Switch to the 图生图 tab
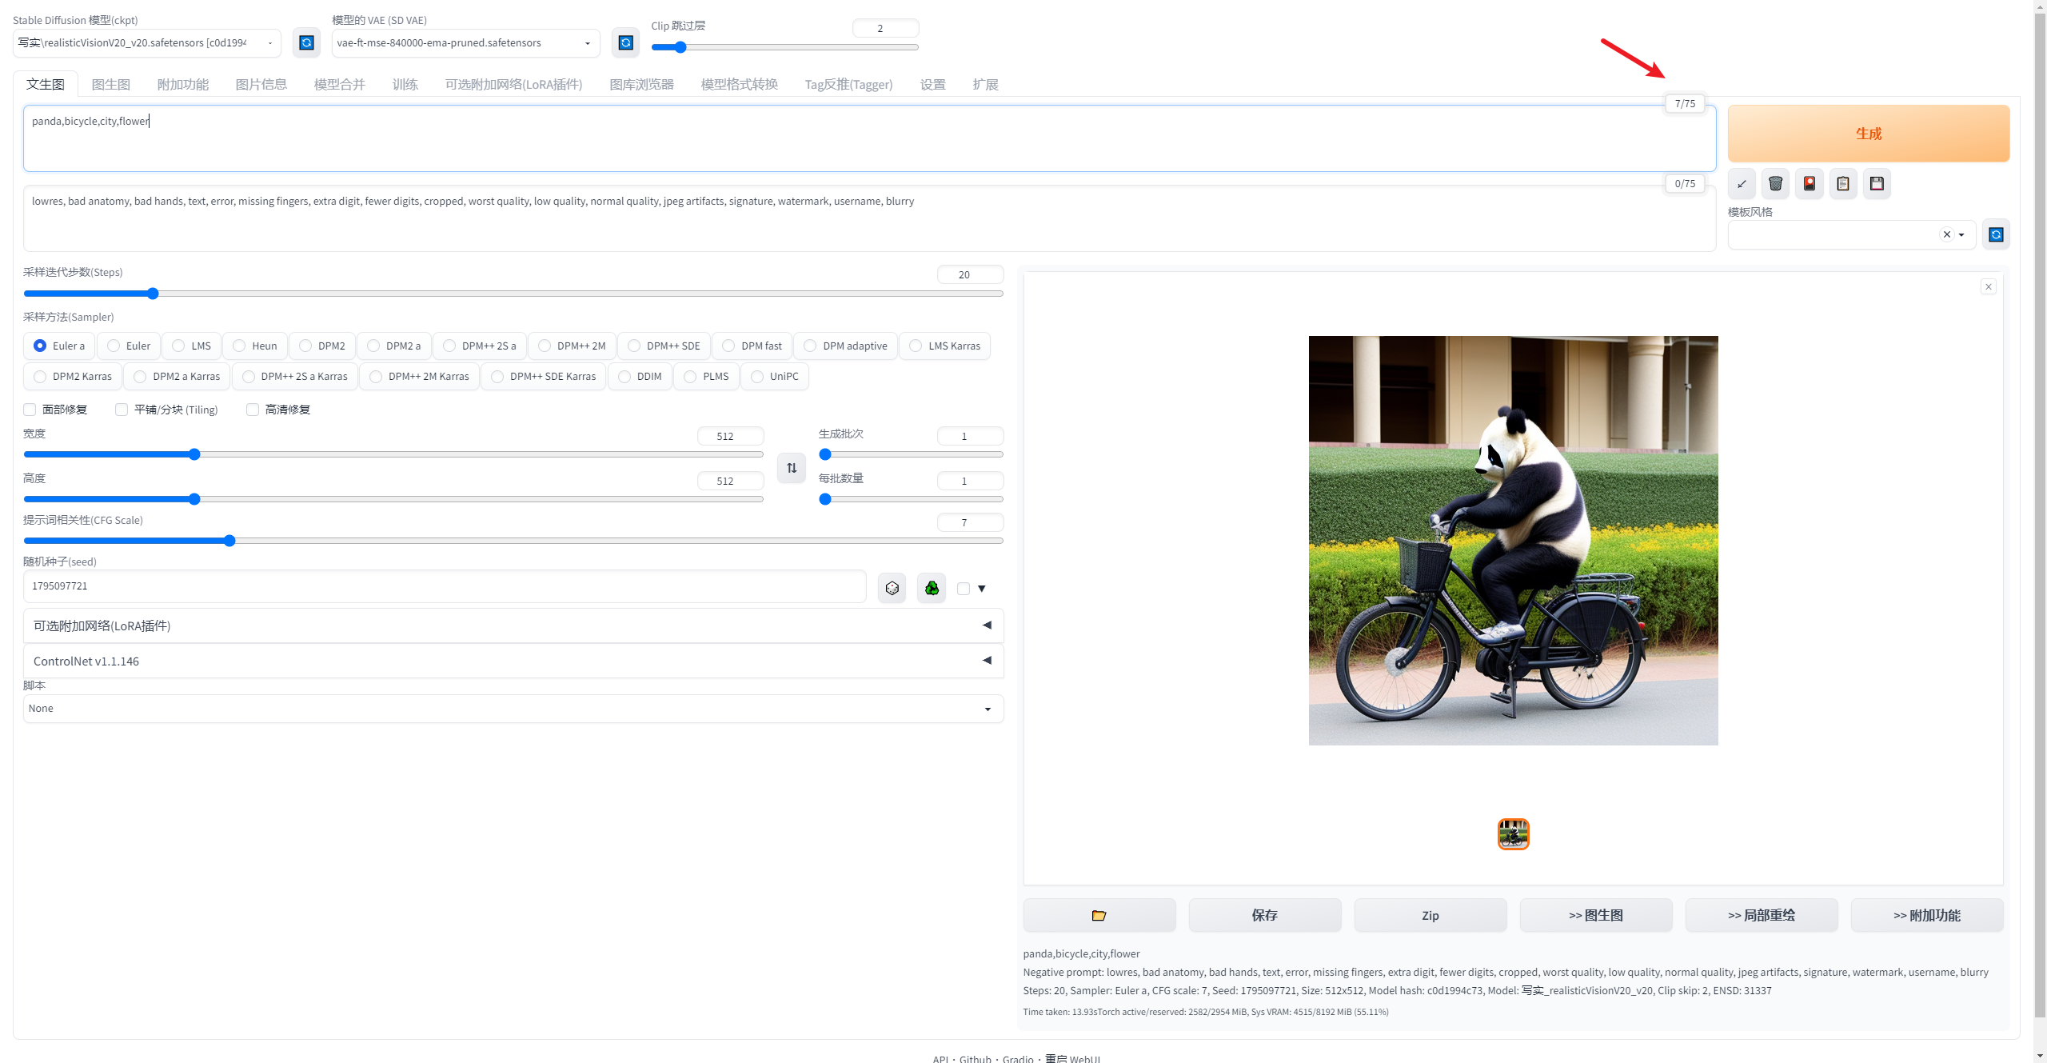2047x1063 pixels. click(x=110, y=85)
